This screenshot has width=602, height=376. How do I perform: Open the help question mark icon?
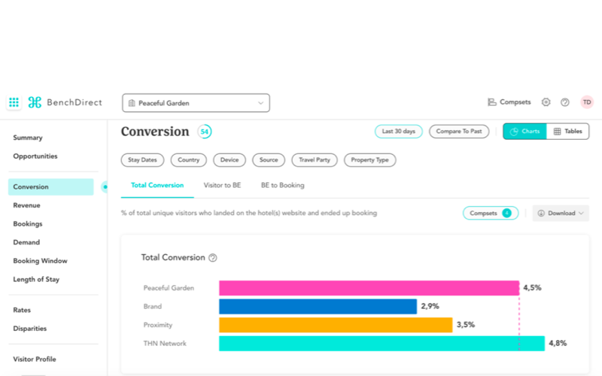(565, 102)
